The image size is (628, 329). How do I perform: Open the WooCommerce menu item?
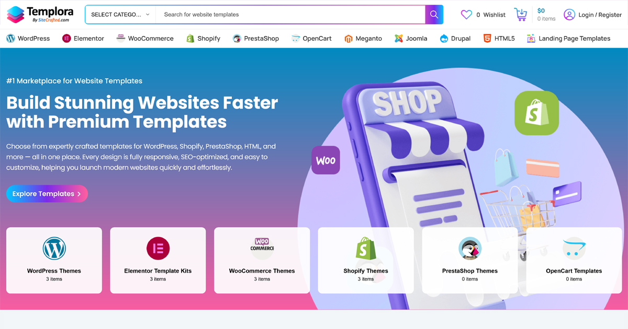(145, 38)
